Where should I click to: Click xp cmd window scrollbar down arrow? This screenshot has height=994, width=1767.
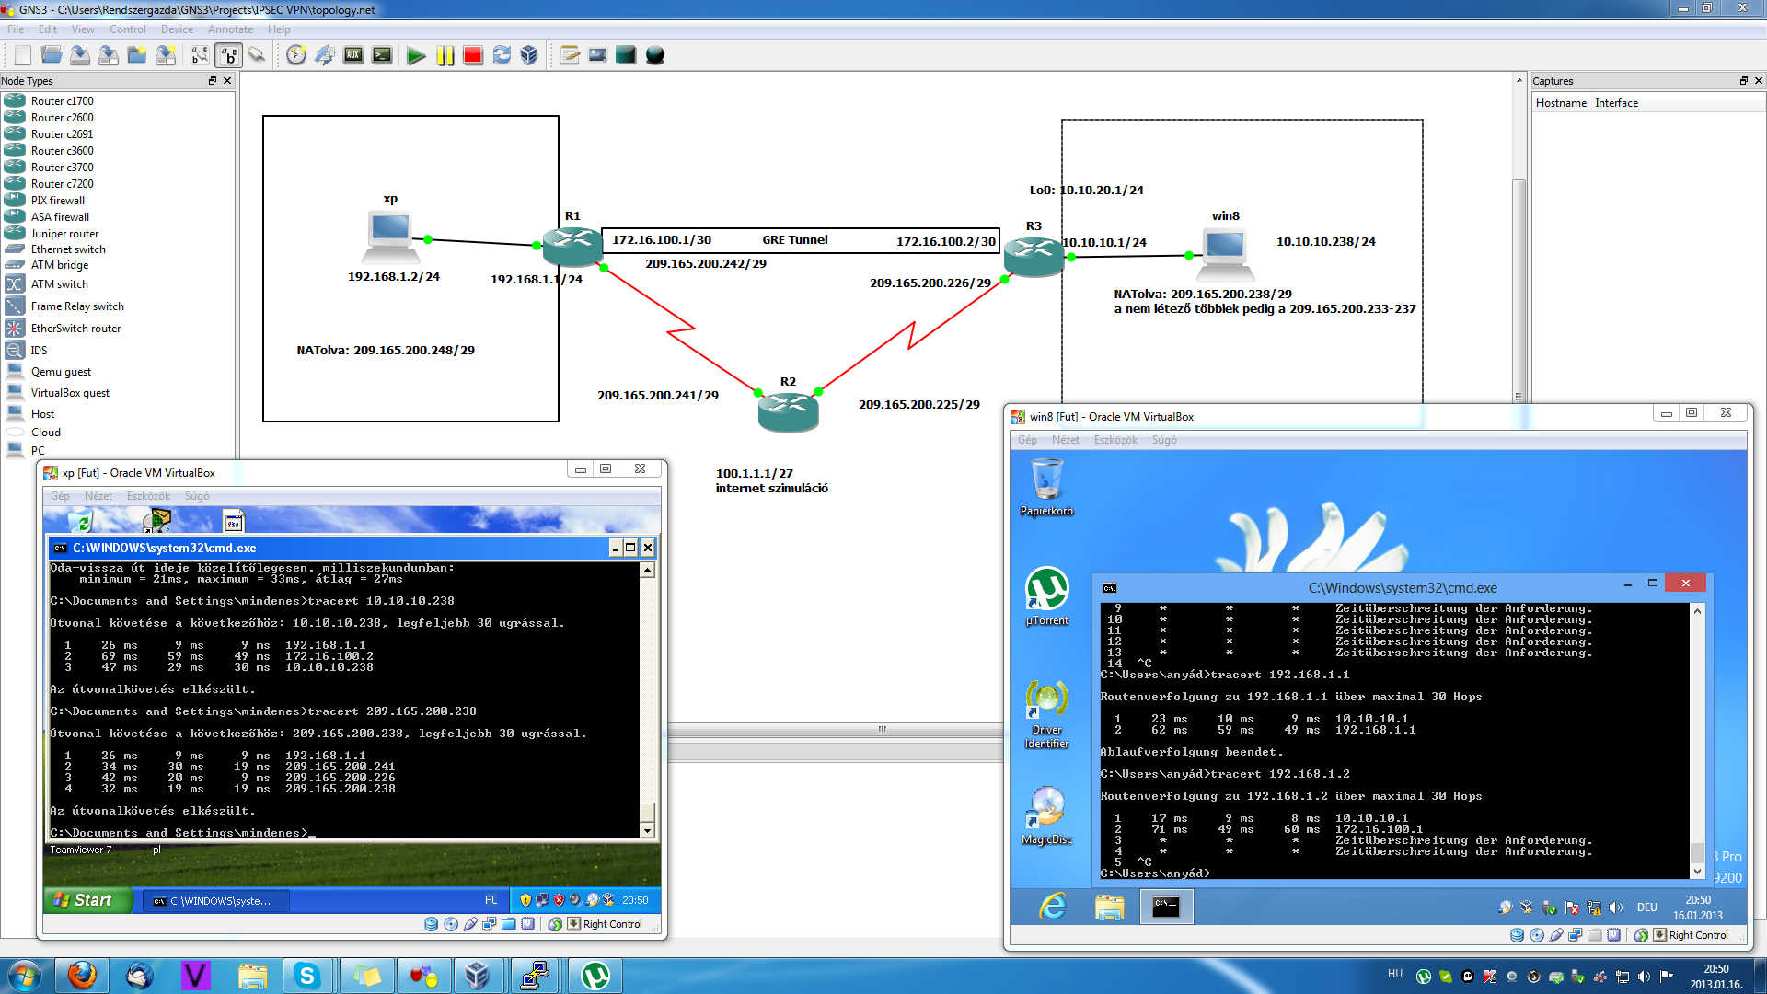click(648, 830)
